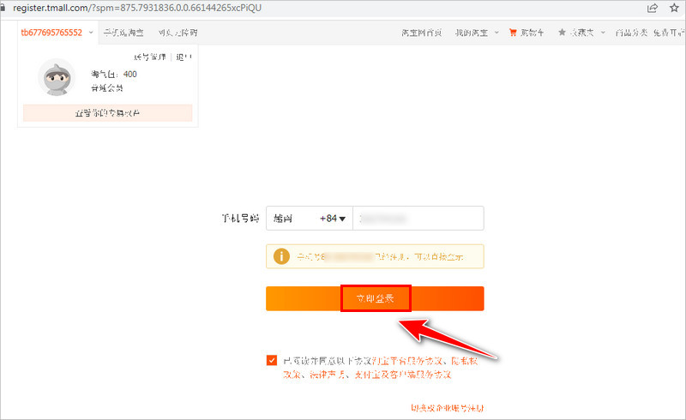686x420 pixels.
Task: Click the peach banner in account panel
Action: click(x=107, y=113)
